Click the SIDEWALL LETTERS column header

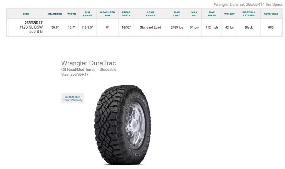tap(249, 14)
